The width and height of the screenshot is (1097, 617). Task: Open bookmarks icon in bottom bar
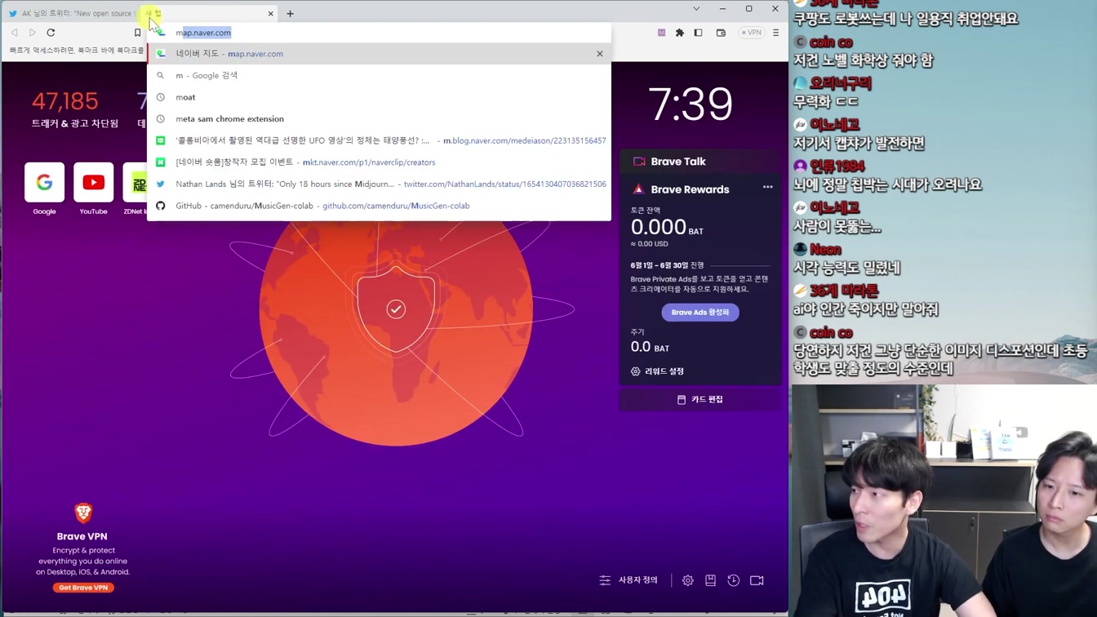[711, 580]
